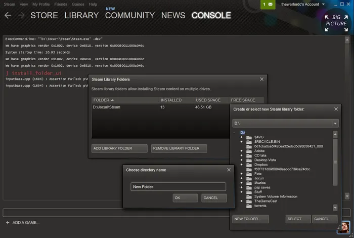Open the Steam menu
The height and width of the screenshot is (238, 354).
point(9,4)
